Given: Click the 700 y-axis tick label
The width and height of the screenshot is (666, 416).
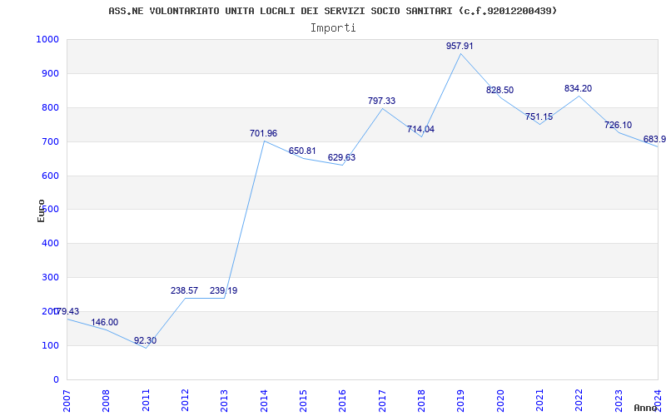Looking at the screenshot, I should coord(50,141).
